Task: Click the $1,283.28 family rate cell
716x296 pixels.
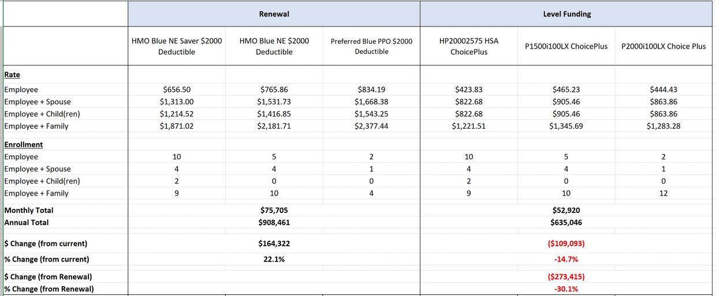Action: pyautogui.click(x=663, y=126)
